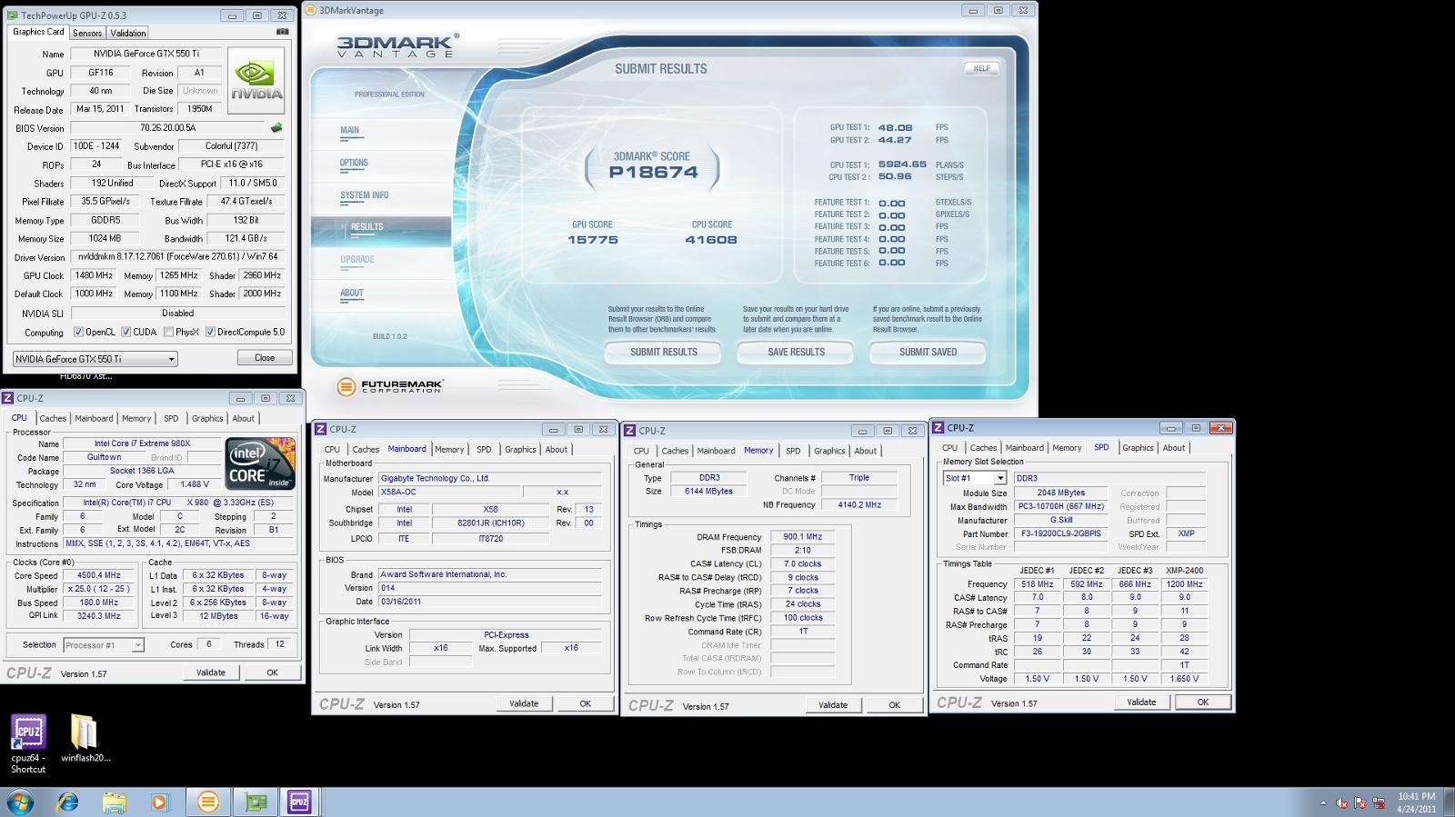Open the GPU selection dropdown in GPU-Z

click(x=95, y=359)
